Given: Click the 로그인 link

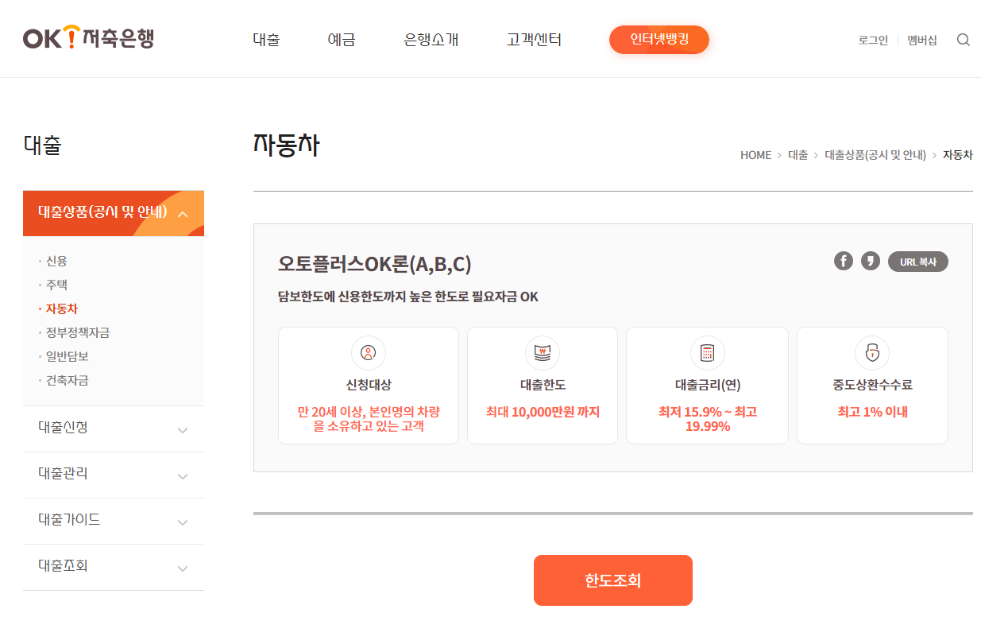Looking at the screenshot, I should coord(873,40).
